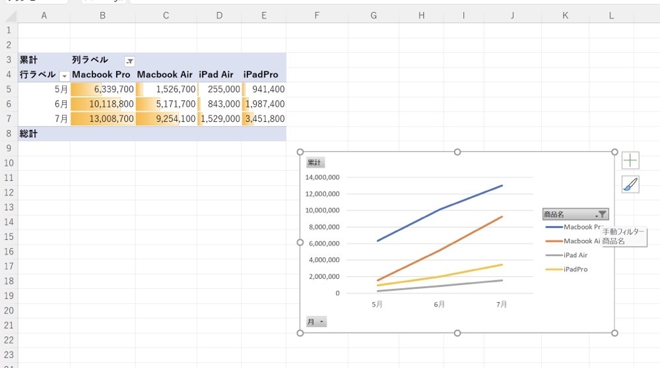Select row 5 header
This screenshot has width=660, height=368.
[9, 89]
